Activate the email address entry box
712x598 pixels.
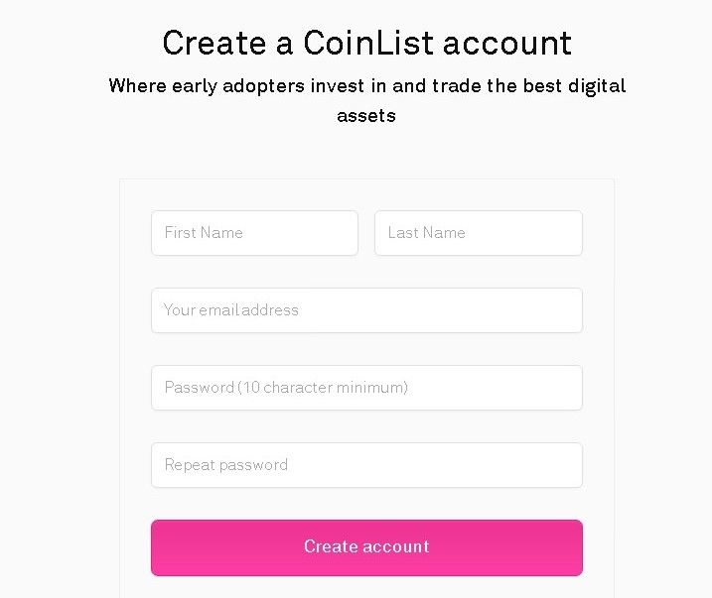[x=366, y=310]
